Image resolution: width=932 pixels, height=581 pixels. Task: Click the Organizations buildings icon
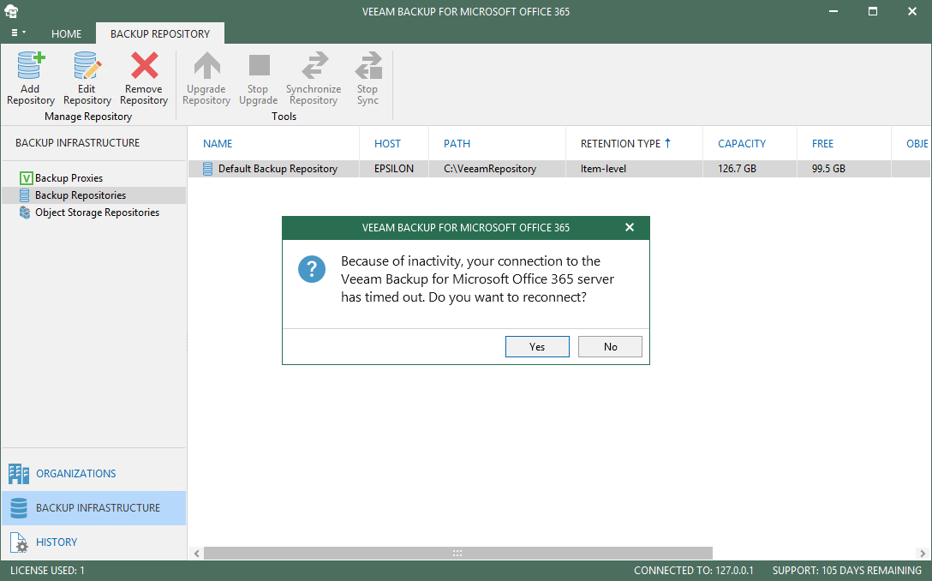(x=19, y=474)
